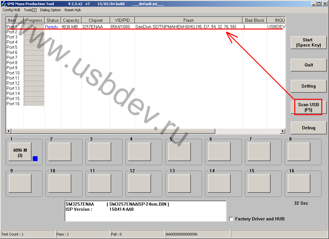Enable Factory Driver and HUB checkbox

231,219
